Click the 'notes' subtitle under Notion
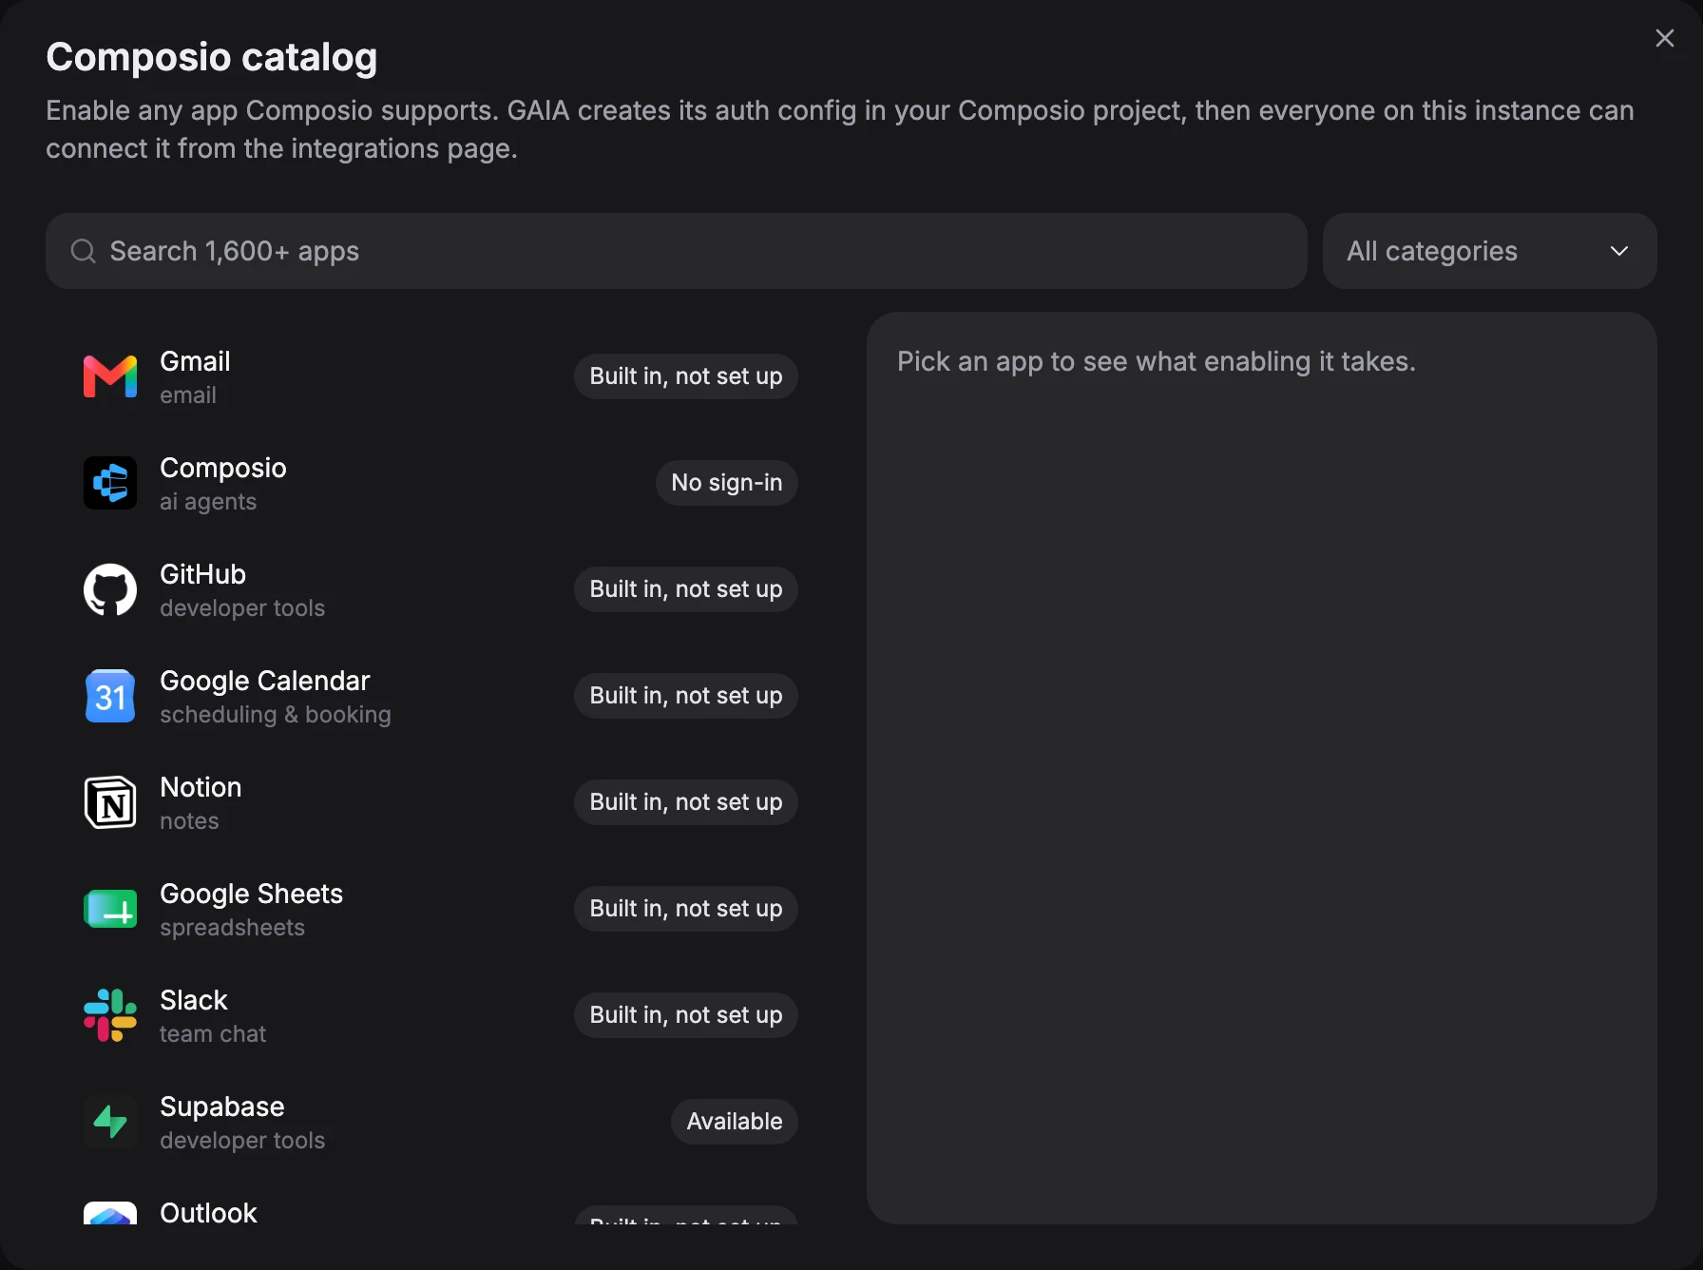 (189, 821)
